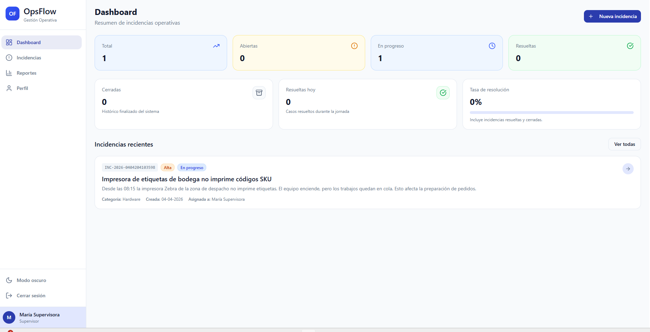This screenshot has height=332, width=650.
Task: Open the Total summary card
Action: tap(161, 53)
